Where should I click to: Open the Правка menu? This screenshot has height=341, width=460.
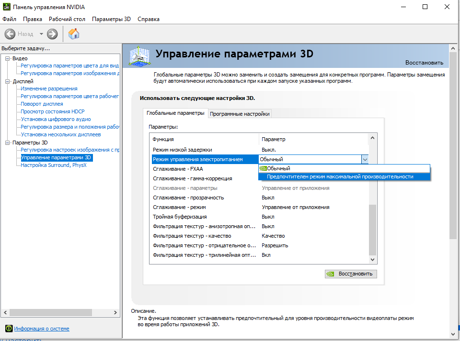click(x=33, y=19)
